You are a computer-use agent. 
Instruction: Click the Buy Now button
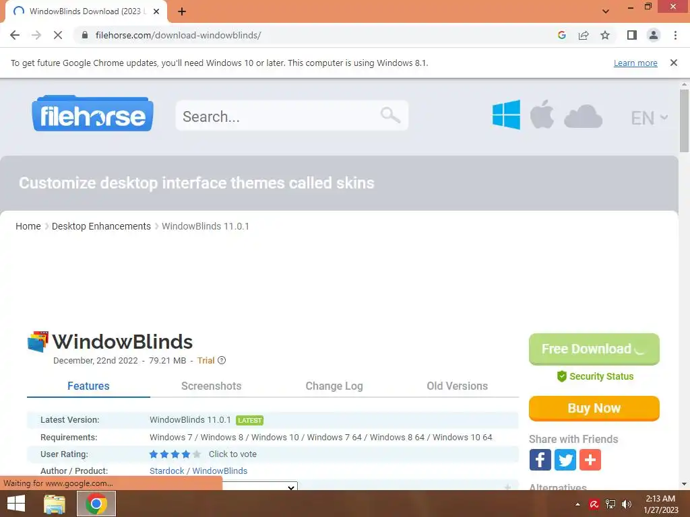click(594, 409)
